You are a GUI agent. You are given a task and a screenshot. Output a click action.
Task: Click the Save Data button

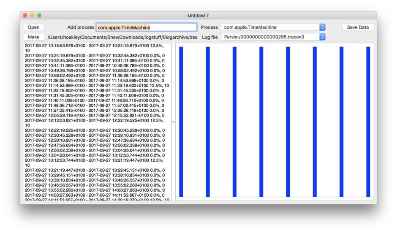pyautogui.click(x=358, y=27)
